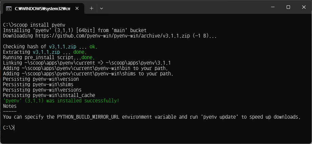This screenshot has width=312, height=144.
Task: Click 'Persisting pyenv-win\version' line
Action: (41, 79)
